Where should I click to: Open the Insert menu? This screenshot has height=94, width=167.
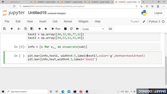tap(43, 21)
